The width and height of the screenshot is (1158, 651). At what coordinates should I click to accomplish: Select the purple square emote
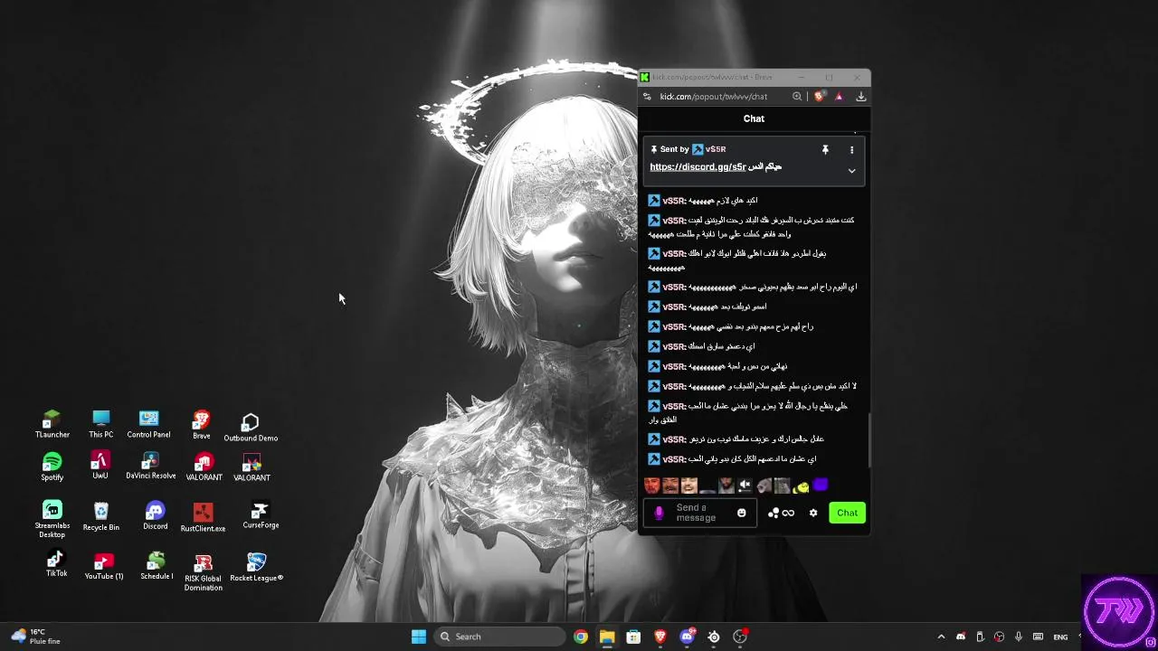pos(821,486)
